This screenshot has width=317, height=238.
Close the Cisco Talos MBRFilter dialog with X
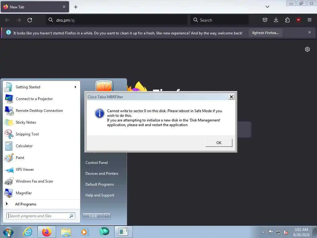pos(231,97)
